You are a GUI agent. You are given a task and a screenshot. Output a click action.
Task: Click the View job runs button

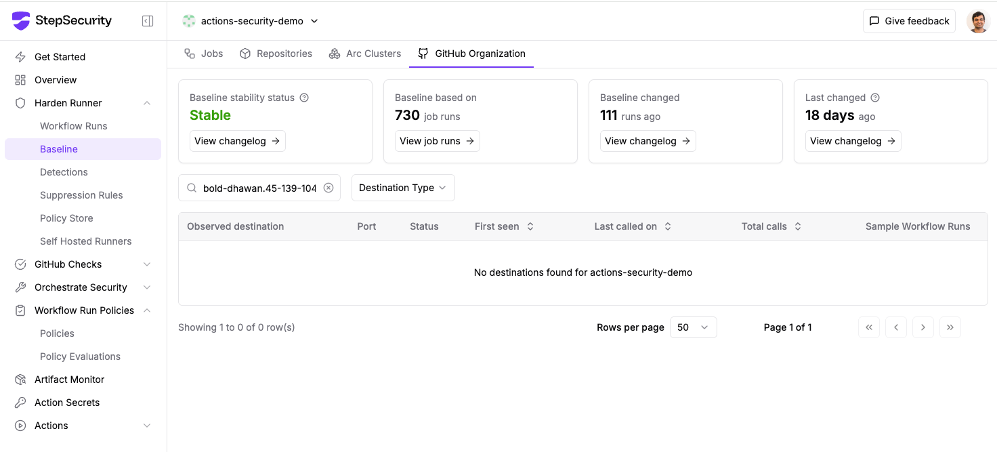(x=438, y=141)
